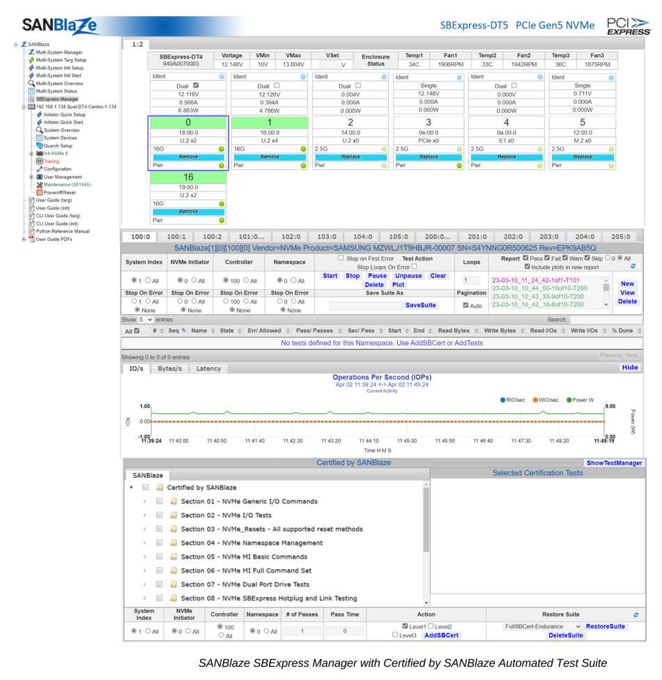Click the Tracing icon in the tree
This screenshot has width=662, height=680.
click(x=40, y=162)
